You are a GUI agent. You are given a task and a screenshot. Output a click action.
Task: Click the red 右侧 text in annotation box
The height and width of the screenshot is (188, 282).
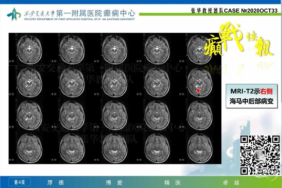[266, 91]
